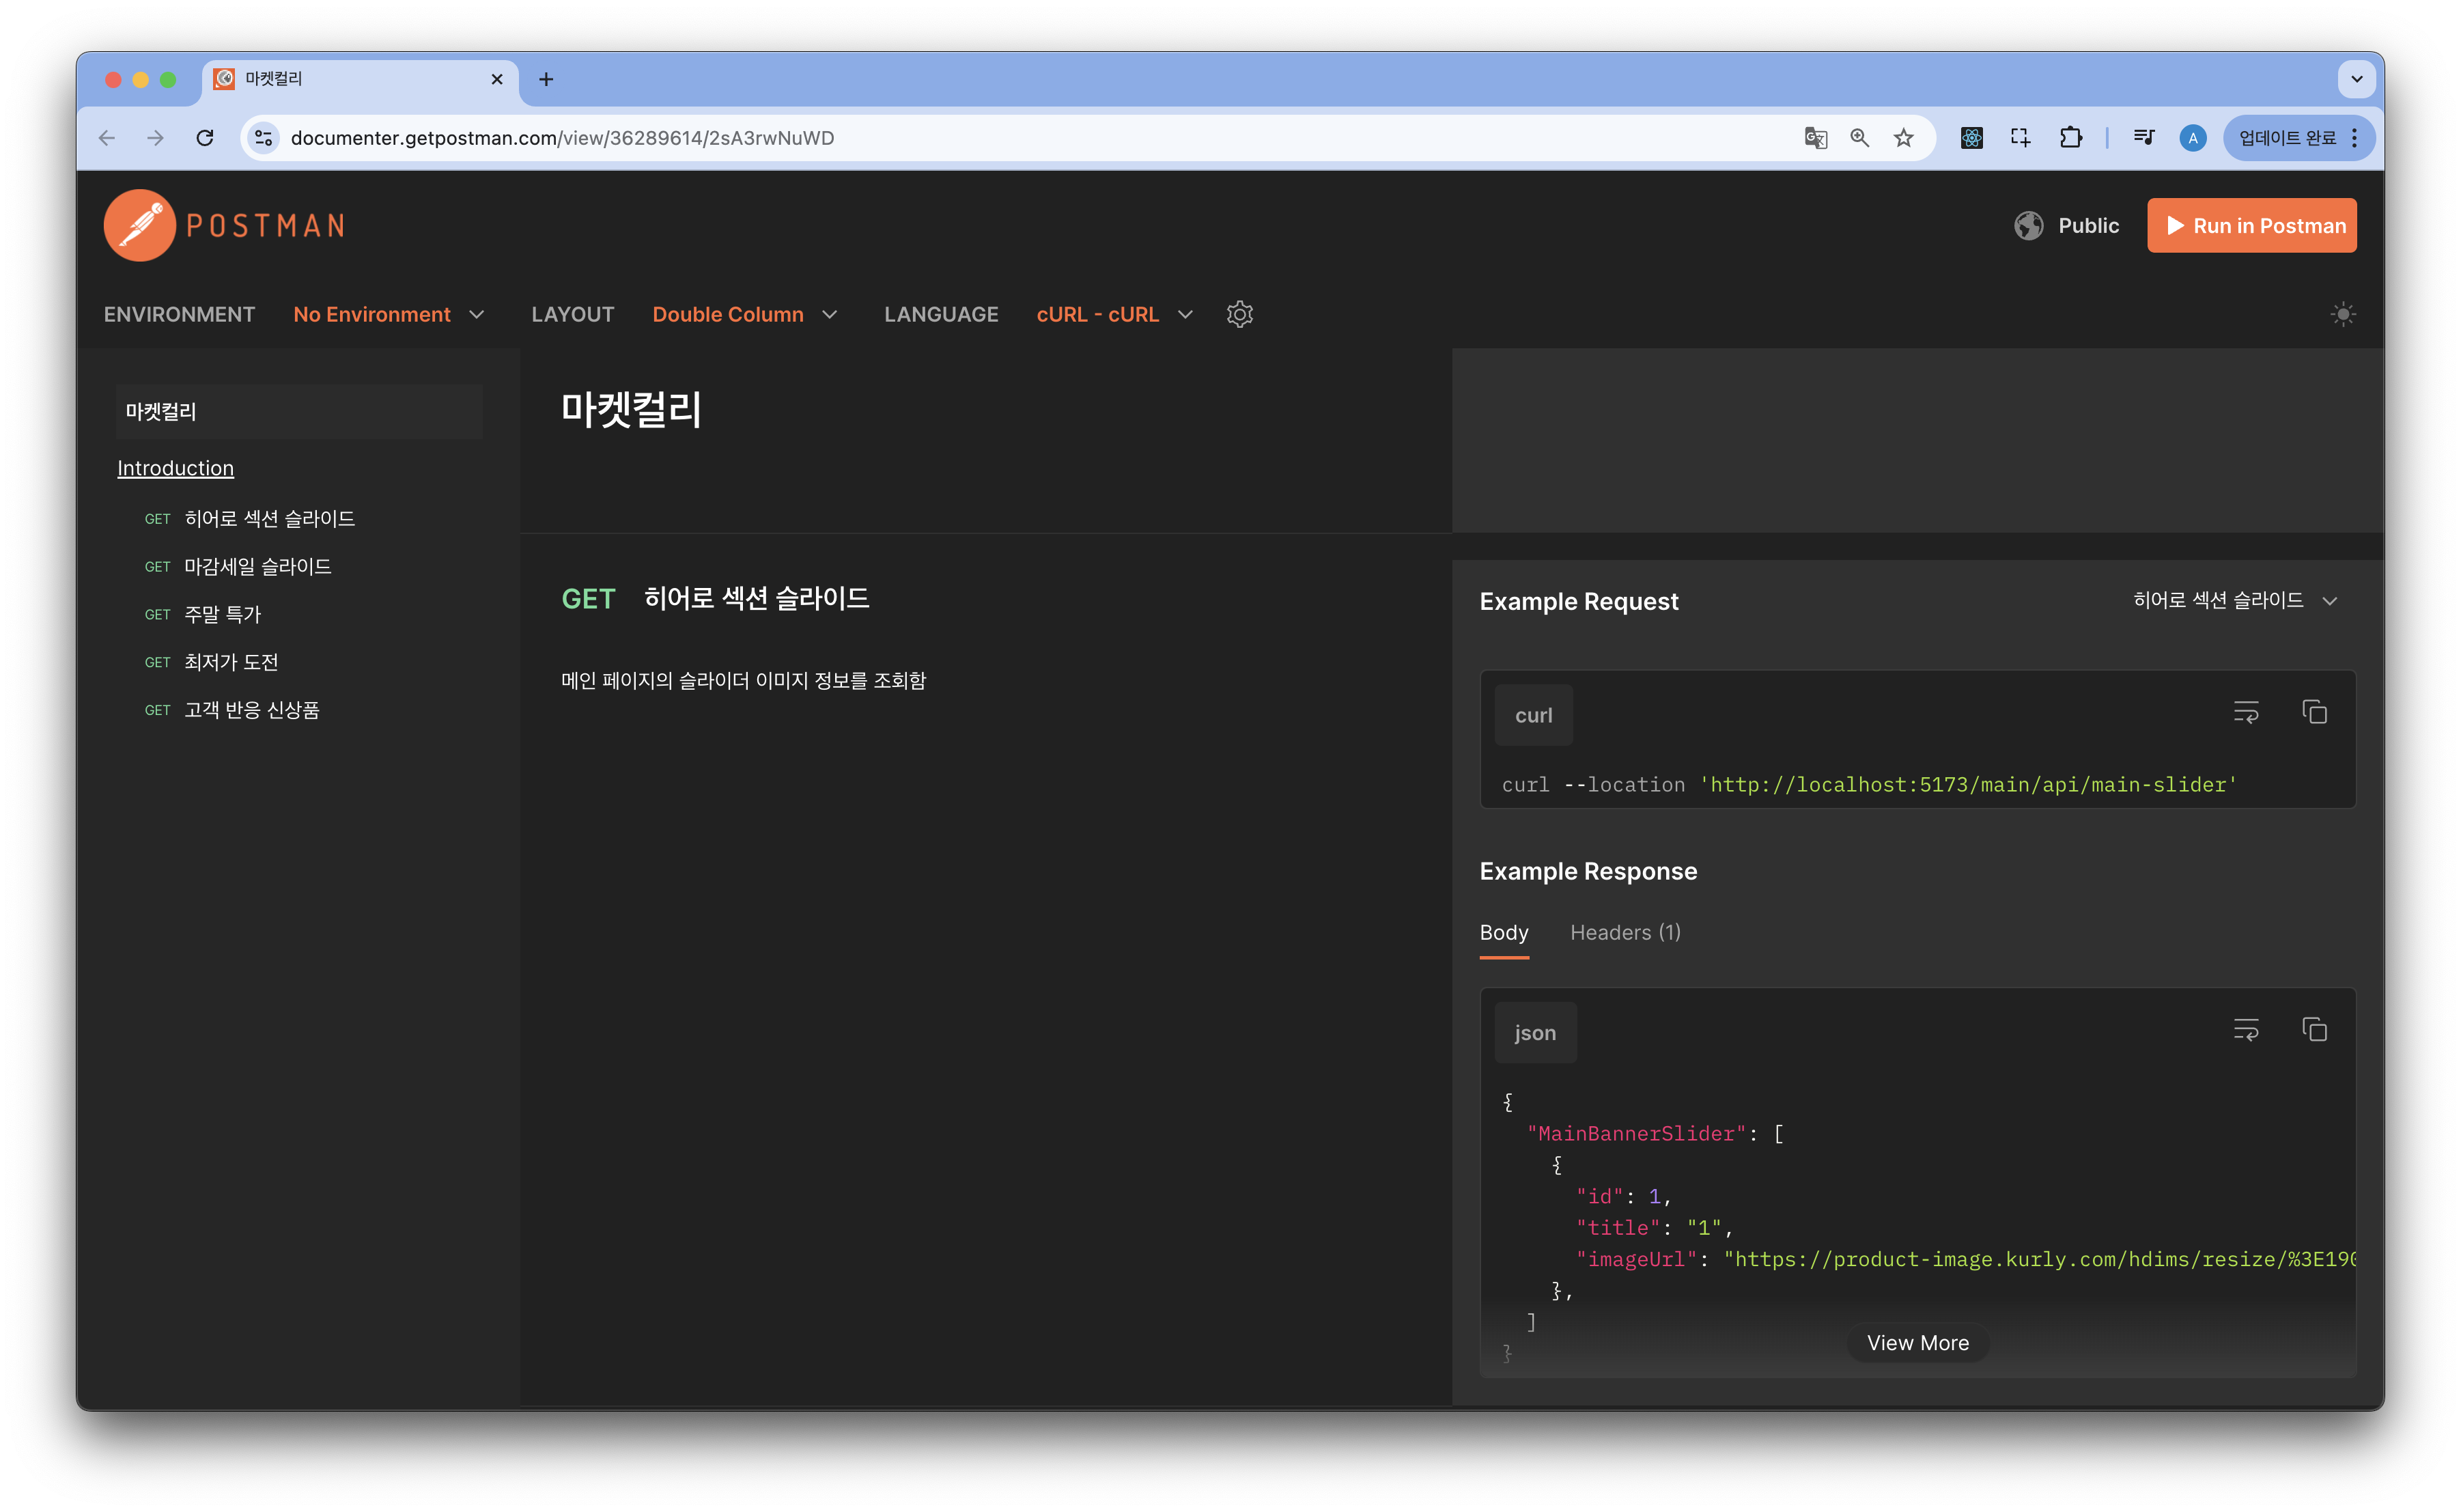Click the curl language label
This screenshot has width=2461, height=1512.
[x=1534, y=715]
